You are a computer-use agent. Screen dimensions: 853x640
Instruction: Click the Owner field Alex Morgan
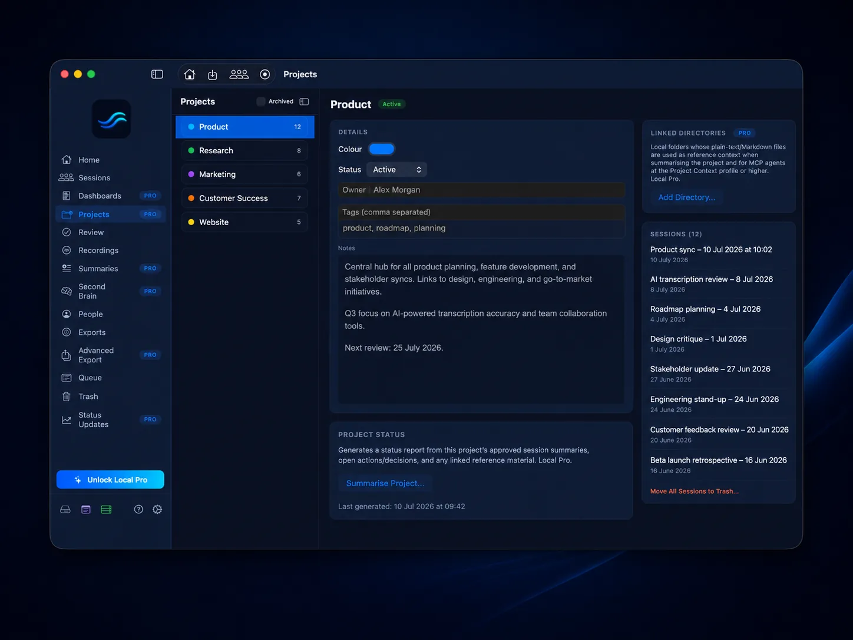coord(481,190)
